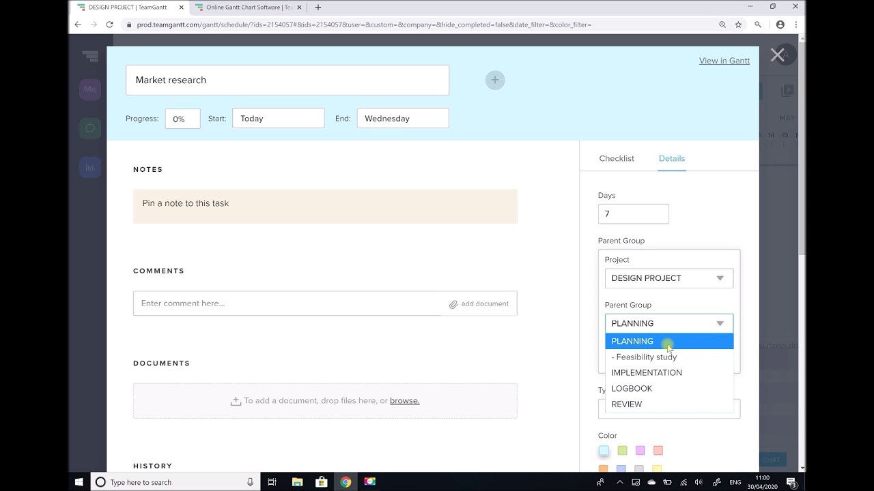Click the Start date field showing Today
The width and height of the screenshot is (874, 491).
tap(279, 118)
